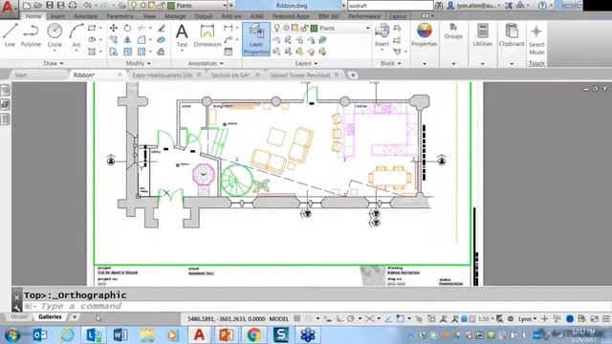Toggle the MODEL space status button

(278, 318)
